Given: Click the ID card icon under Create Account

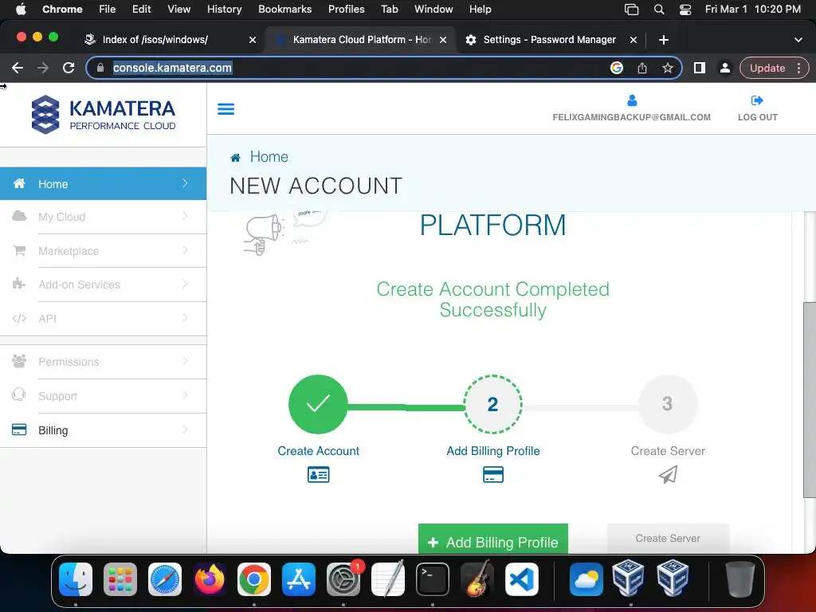Looking at the screenshot, I should tap(318, 475).
